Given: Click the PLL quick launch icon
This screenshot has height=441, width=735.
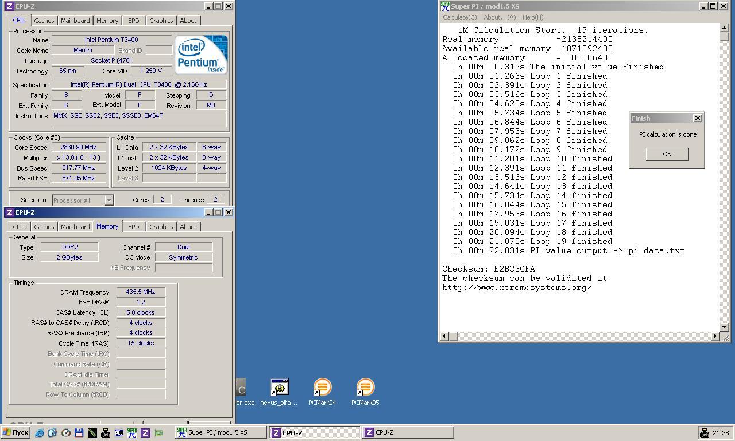Looking at the screenshot, I should (118, 432).
